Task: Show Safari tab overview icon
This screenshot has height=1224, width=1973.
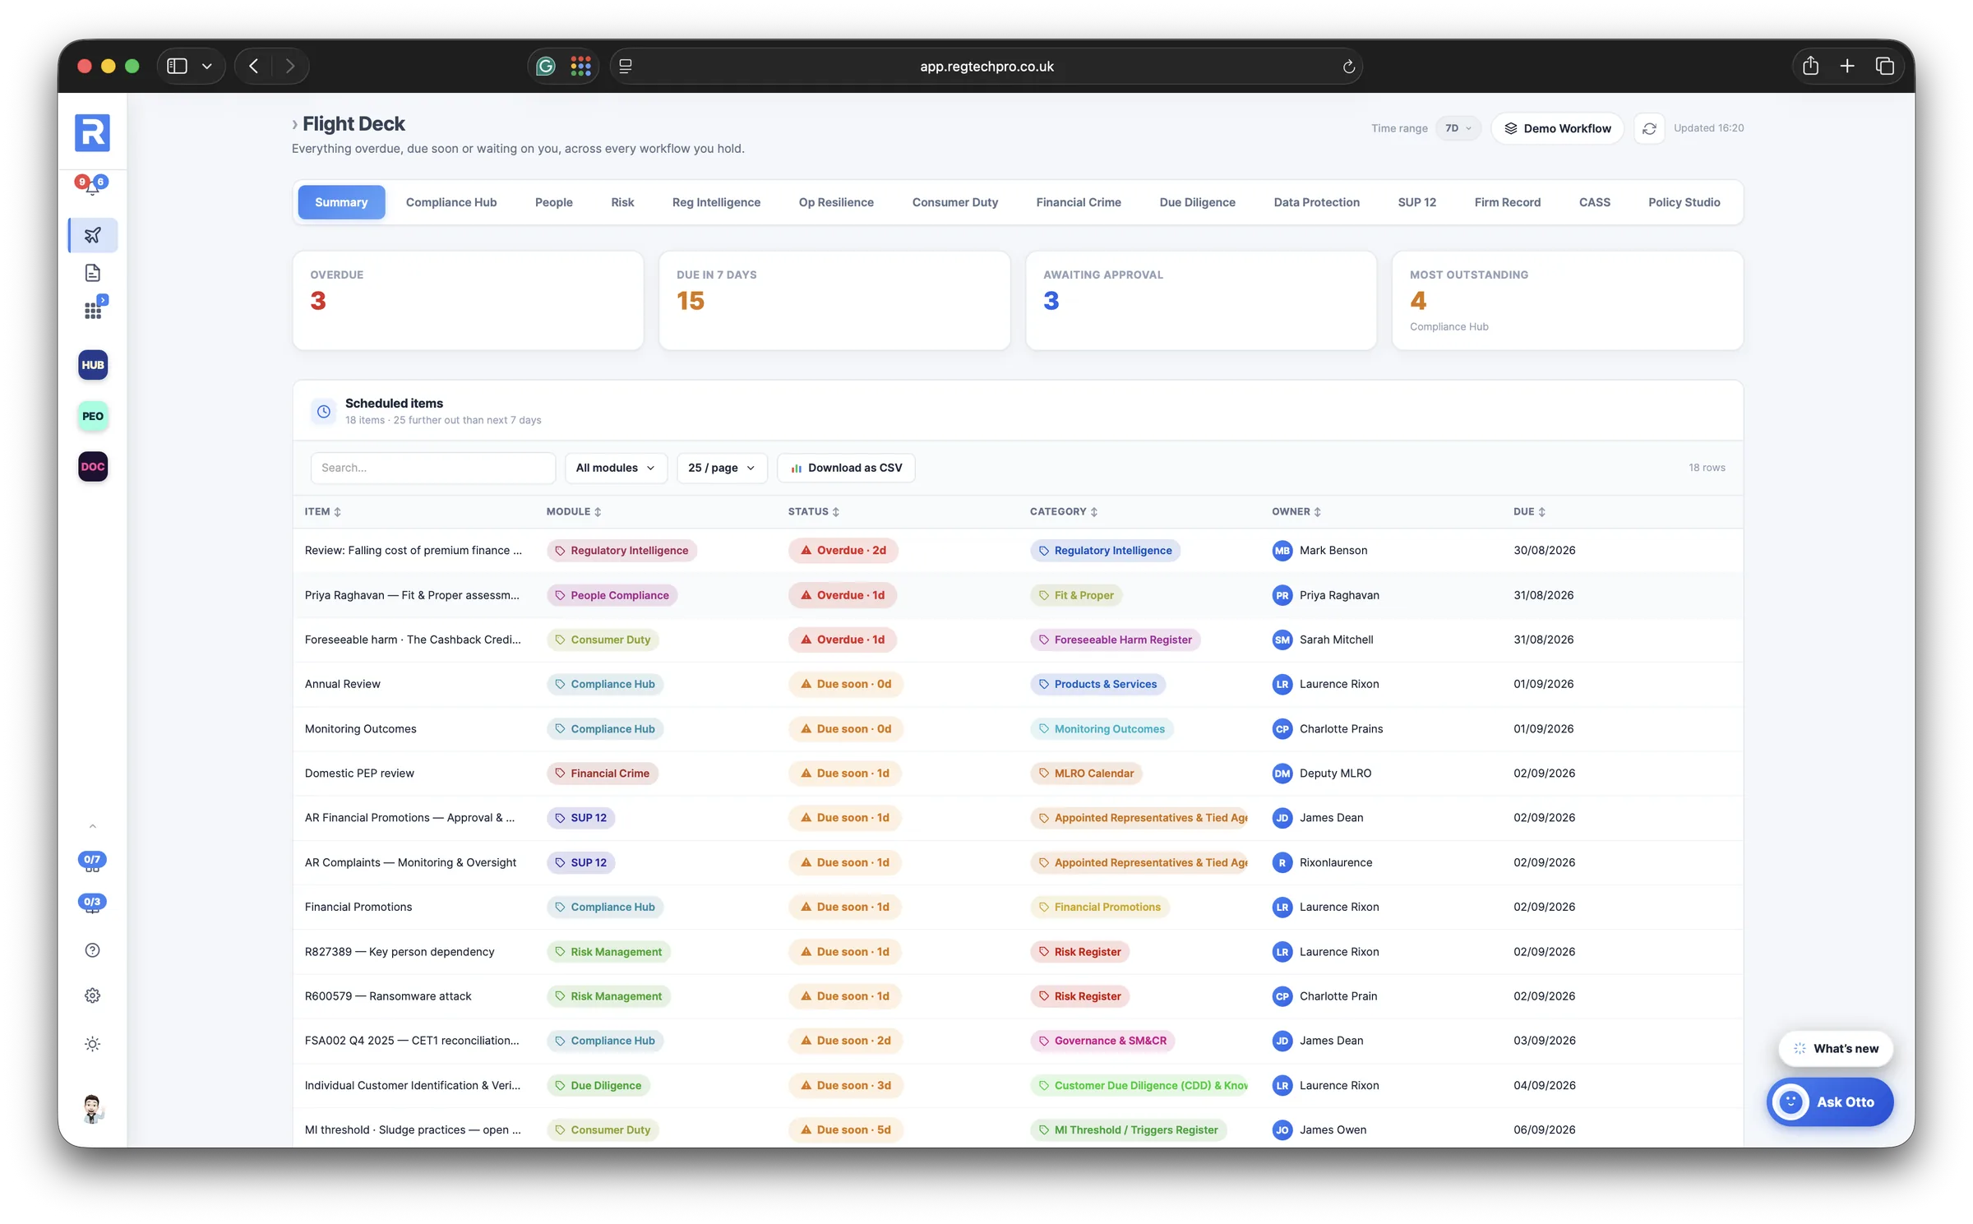Action: tap(1885, 66)
